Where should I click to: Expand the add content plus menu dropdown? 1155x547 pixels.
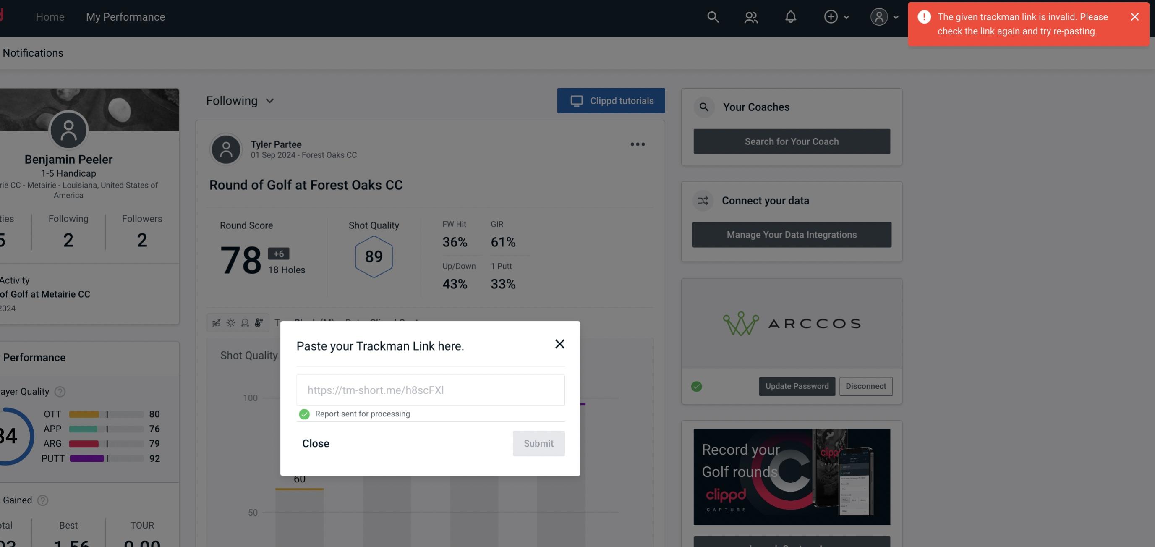pyautogui.click(x=836, y=16)
